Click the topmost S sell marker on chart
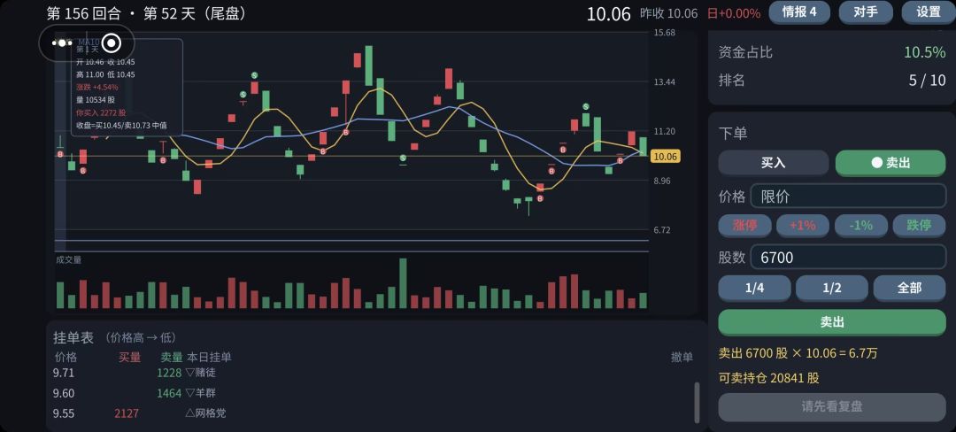Screen dimensions: 956x432 (254, 75)
